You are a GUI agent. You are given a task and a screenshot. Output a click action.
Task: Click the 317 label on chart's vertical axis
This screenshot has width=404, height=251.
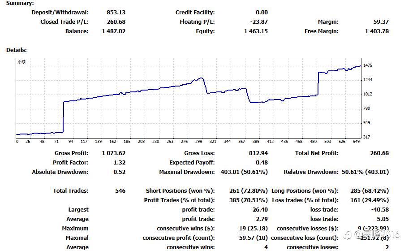366,137
